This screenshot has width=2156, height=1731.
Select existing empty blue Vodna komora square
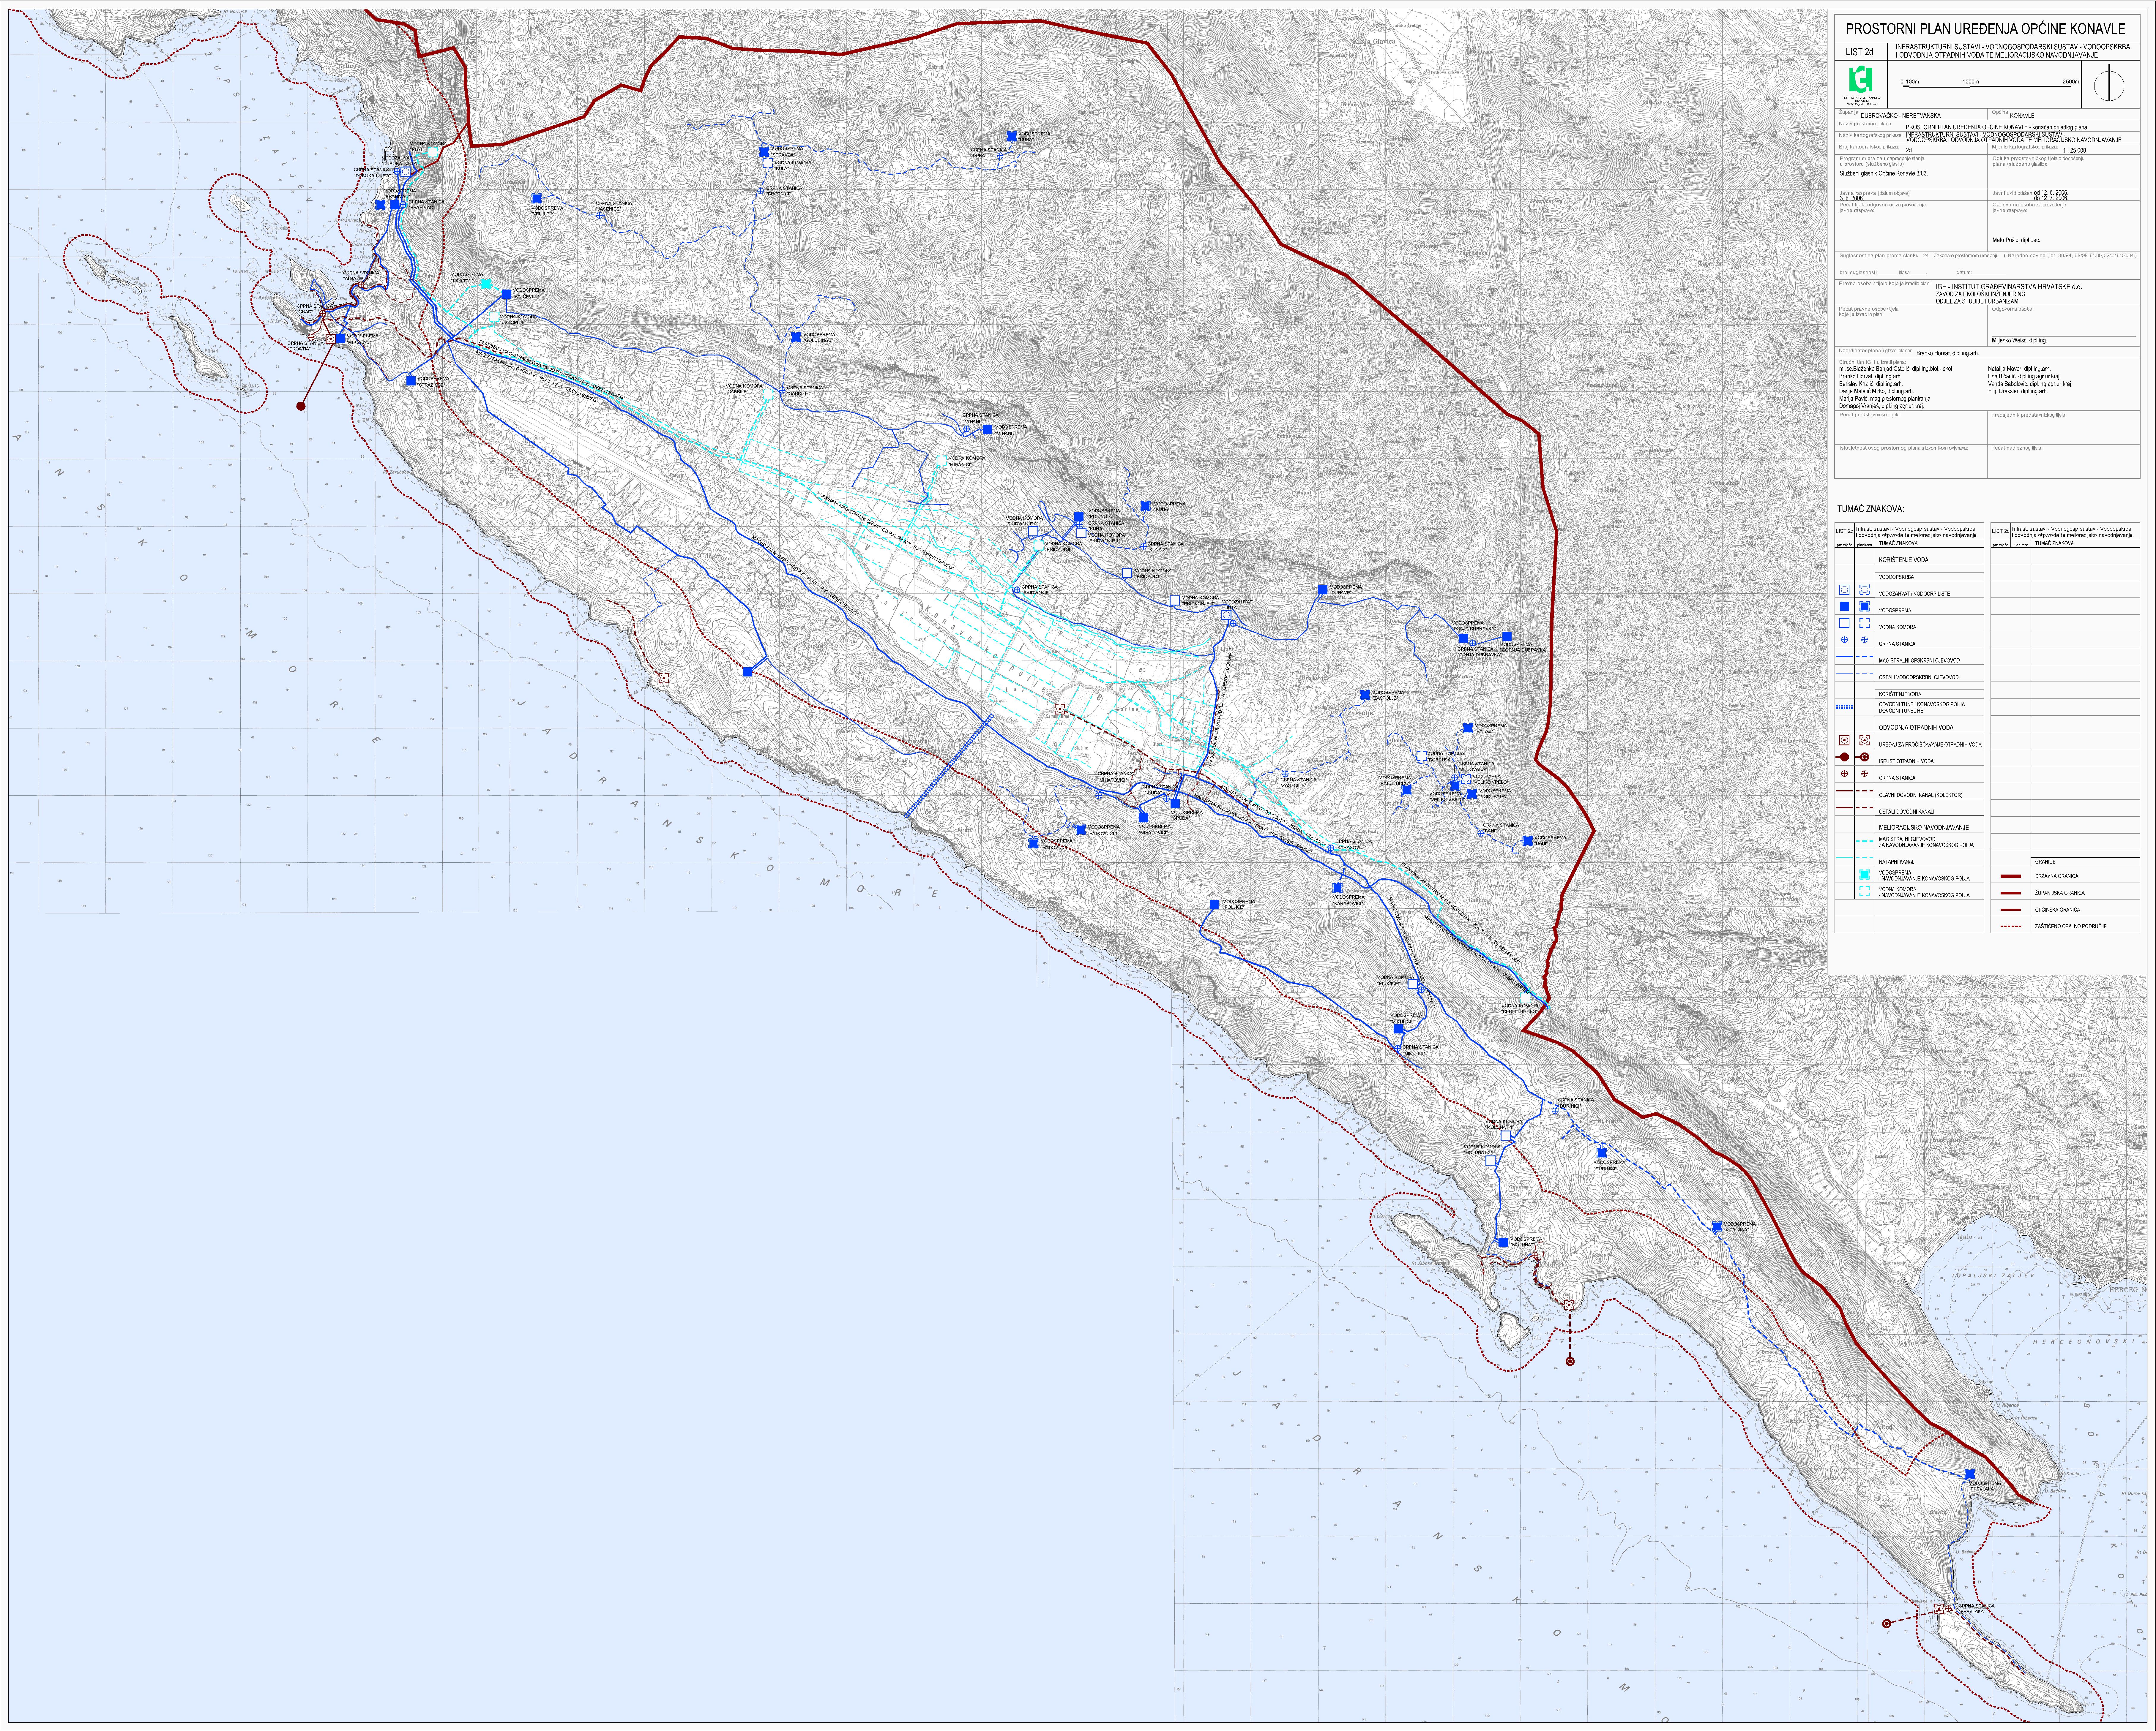(1845, 623)
